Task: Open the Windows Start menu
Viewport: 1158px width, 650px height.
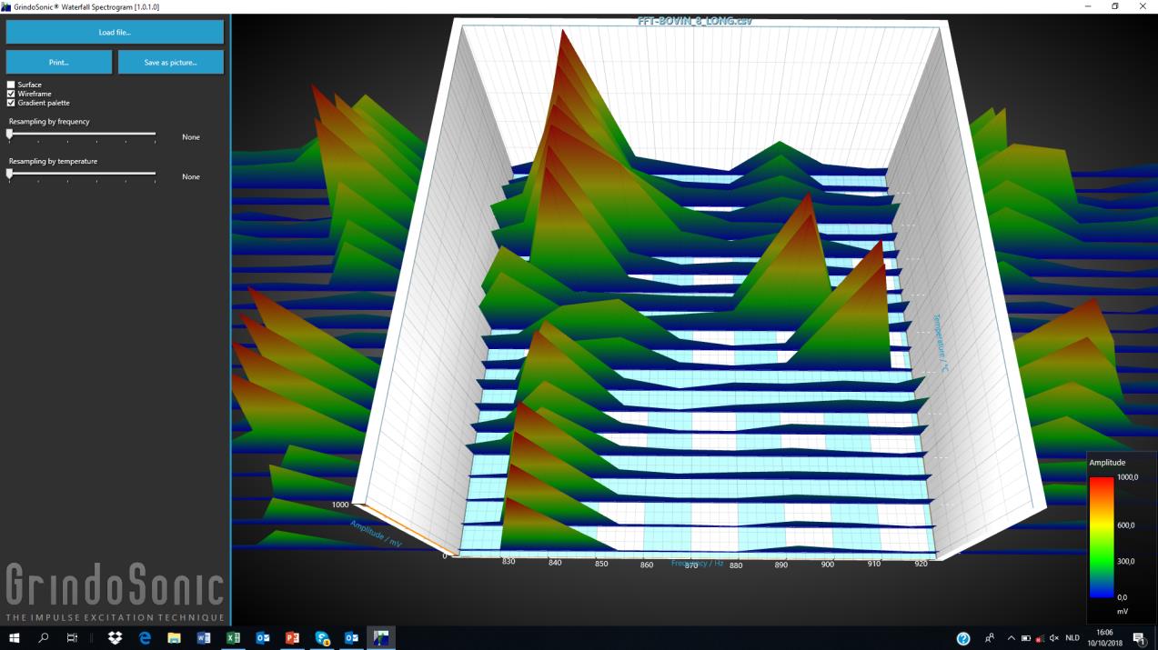Action: coord(14,638)
